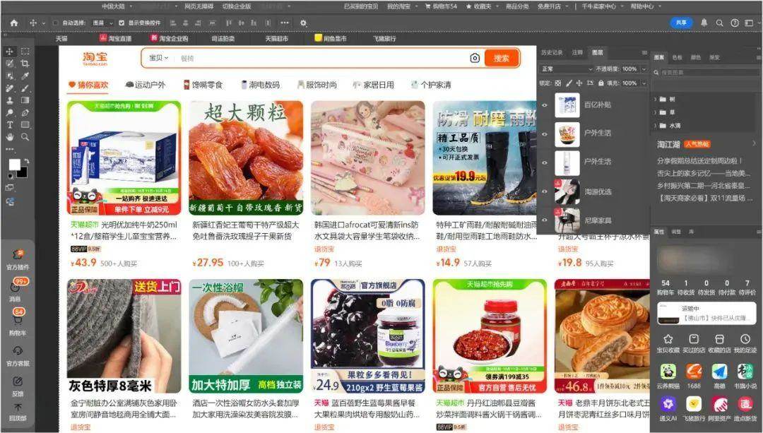Viewport: 763px width, 433px height.
Task: Toggle lock all padlock icon
Action: pyautogui.click(x=601, y=83)
